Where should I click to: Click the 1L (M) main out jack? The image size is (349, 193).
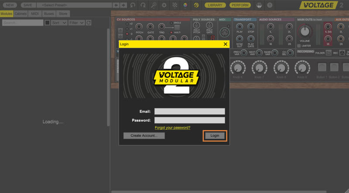click(328, 27)
